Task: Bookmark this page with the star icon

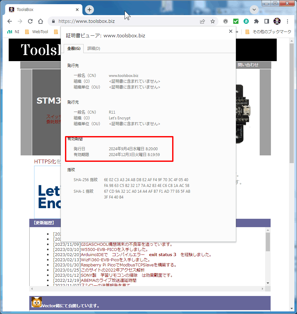Action: click(213, 21)
